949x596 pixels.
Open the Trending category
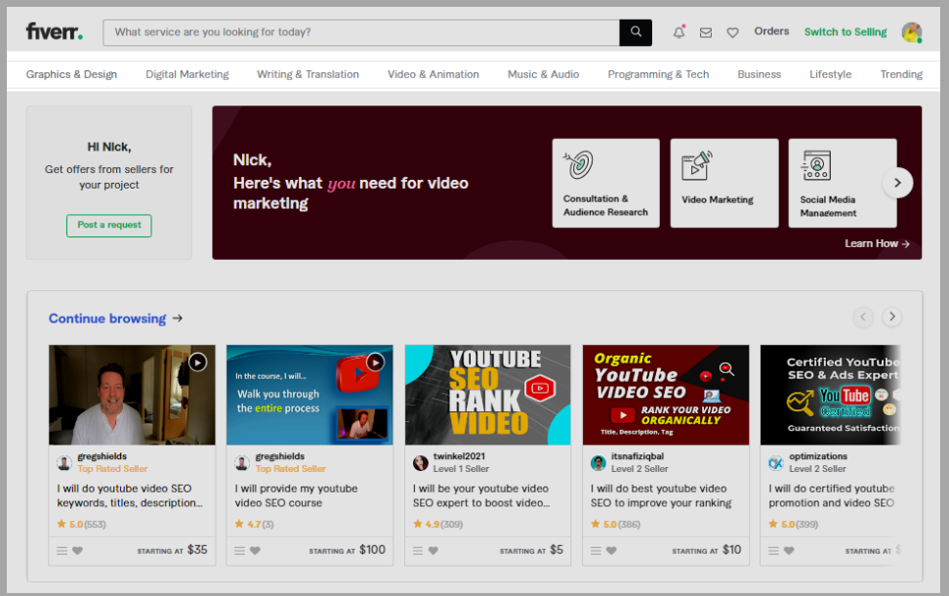point(901,74)
